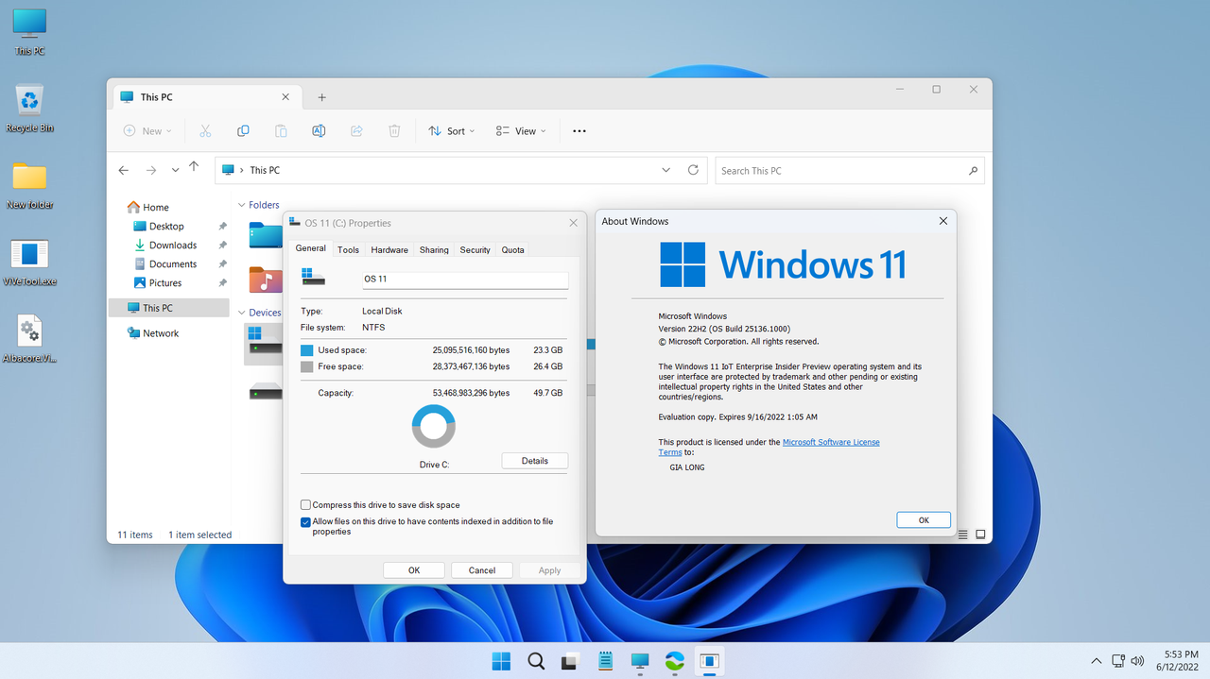Open the See more ellipsis menu

point(579,131)
